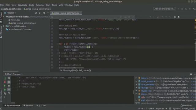Toggle soft-wrap in console output
This screenshot has width=196, height=110.
coord(9,79)
